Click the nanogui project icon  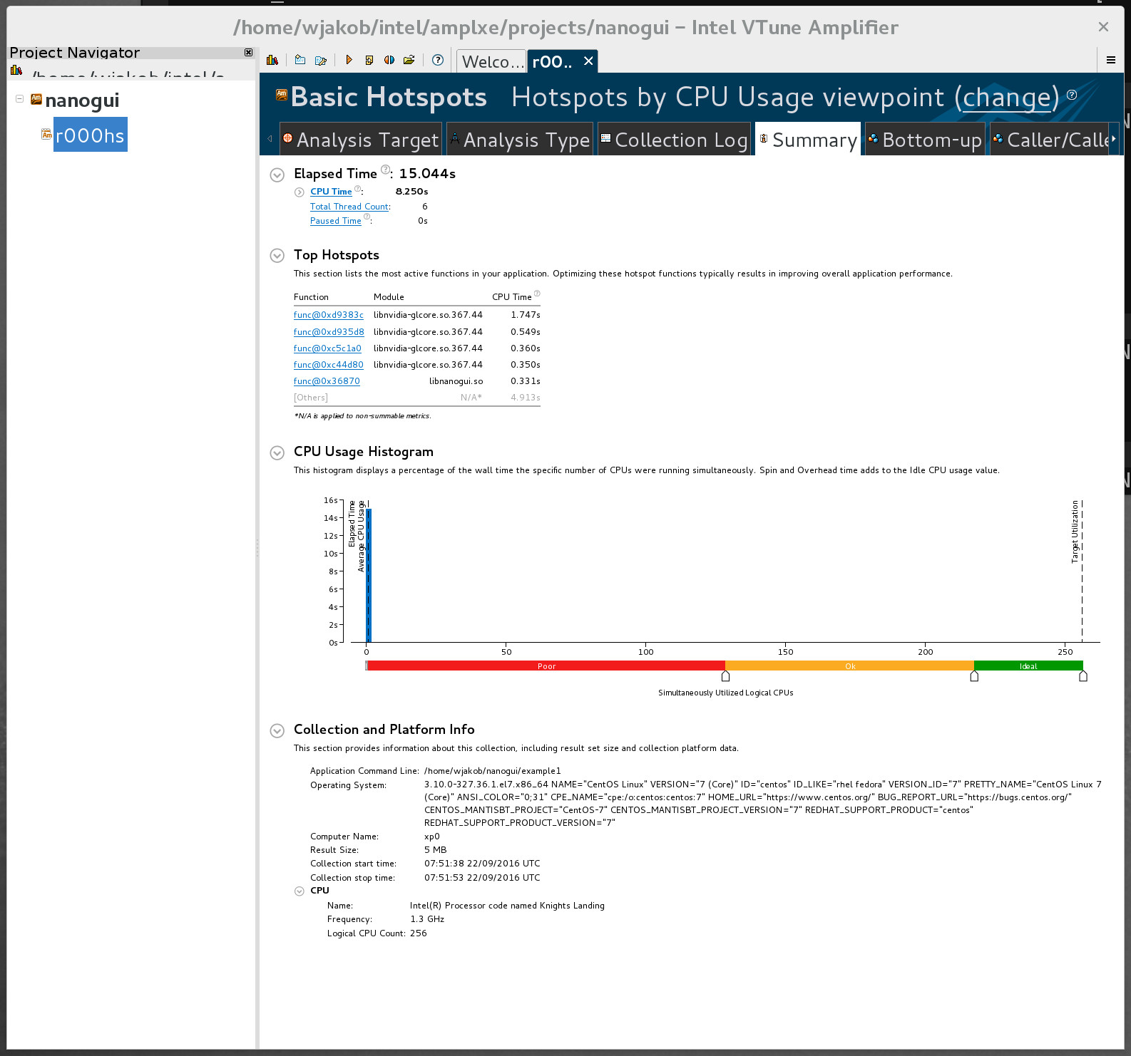(x=36, y=99)
